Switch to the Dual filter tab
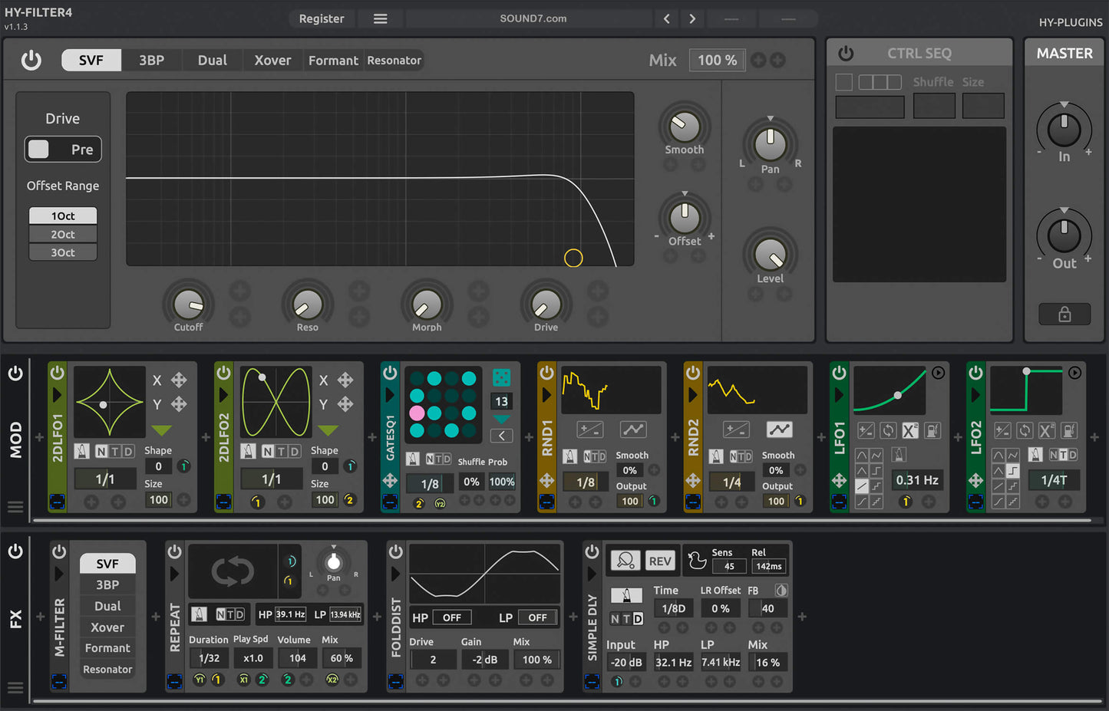Screen dimensions: 1109x711 (x=213, y=60)
